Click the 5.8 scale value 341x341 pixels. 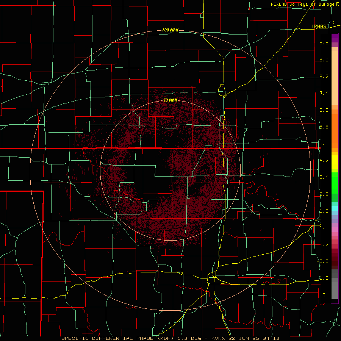[324, 127]
